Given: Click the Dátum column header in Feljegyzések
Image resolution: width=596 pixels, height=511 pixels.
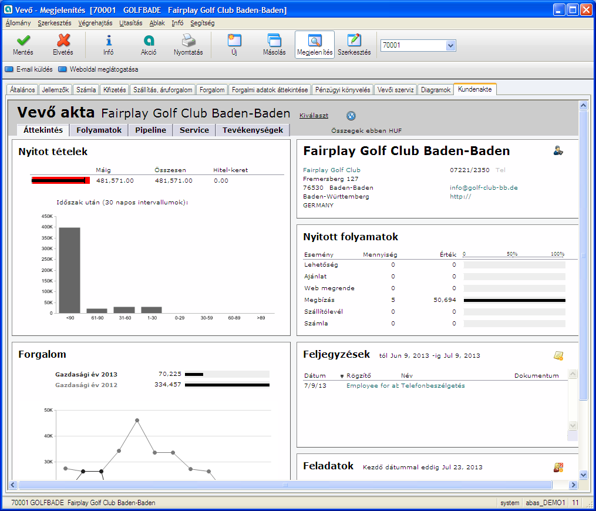Looking at the screenshot, I should (315, 376).
